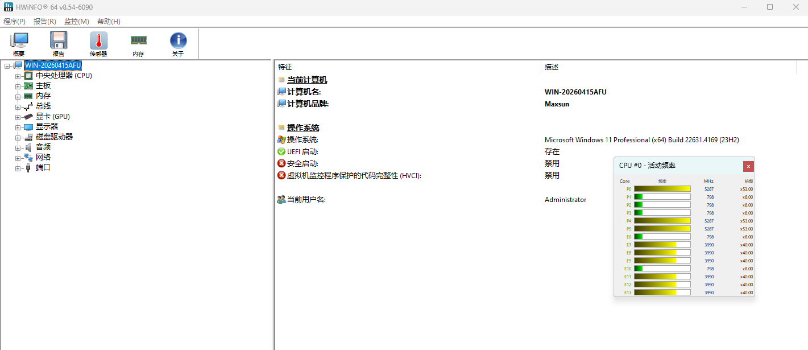
Task: Click the red X icon beside 安全启动
Action: 281,163
